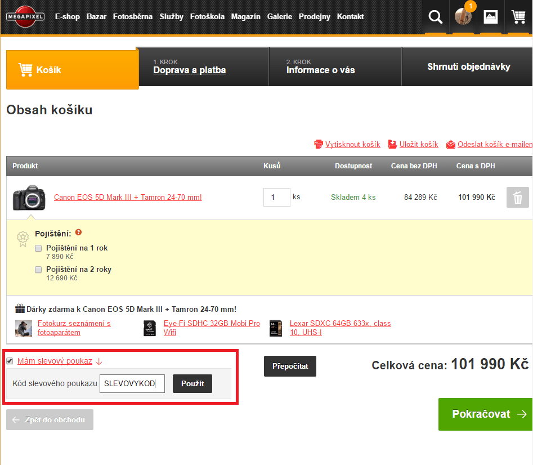Open Eye-Fi SDHC 32GB Mobi Pro link
Image resolution: width=533 pixels, height=465 pixels.
coord(212,328)
